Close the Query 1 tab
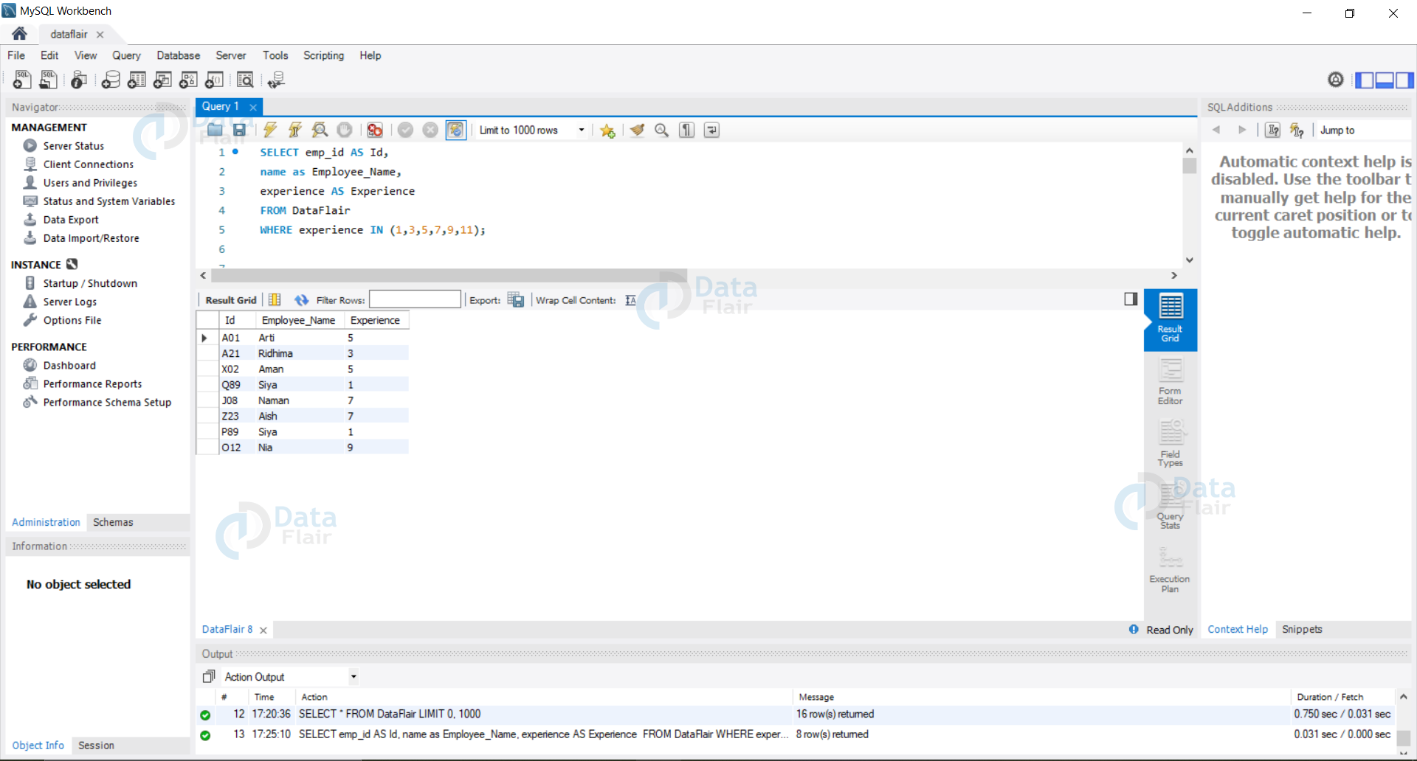Screen dimensions: 1417x761 point(253,107)
